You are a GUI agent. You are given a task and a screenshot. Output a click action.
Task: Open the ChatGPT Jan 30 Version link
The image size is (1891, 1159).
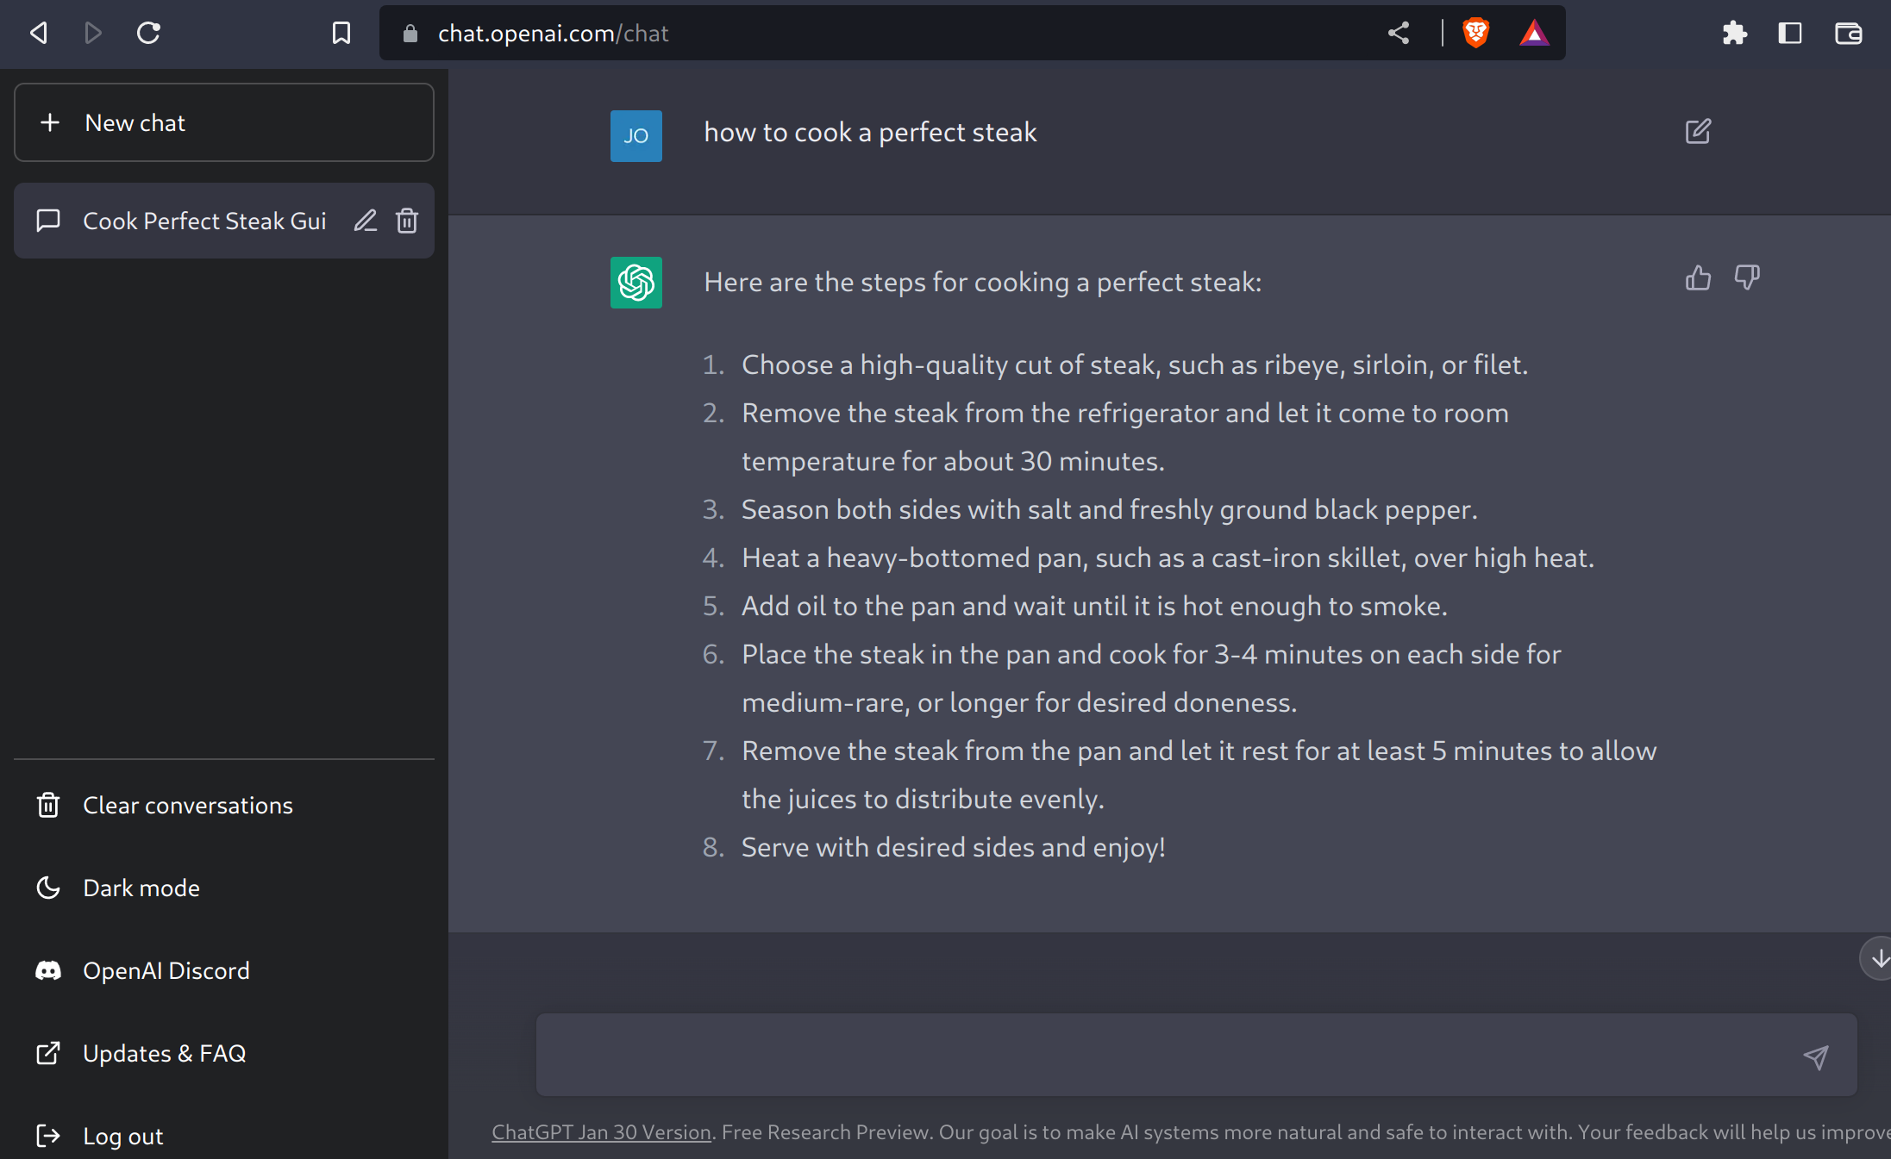601,1132
